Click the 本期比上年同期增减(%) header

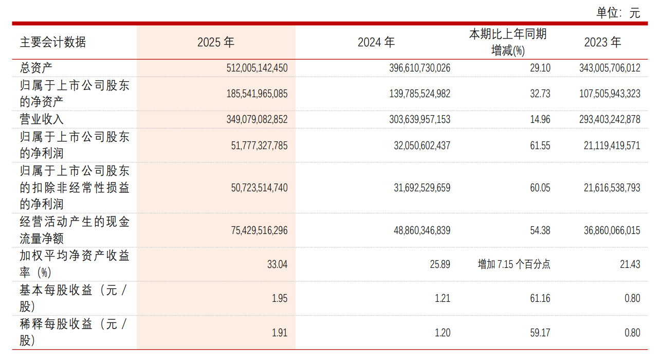click(507, 42)
